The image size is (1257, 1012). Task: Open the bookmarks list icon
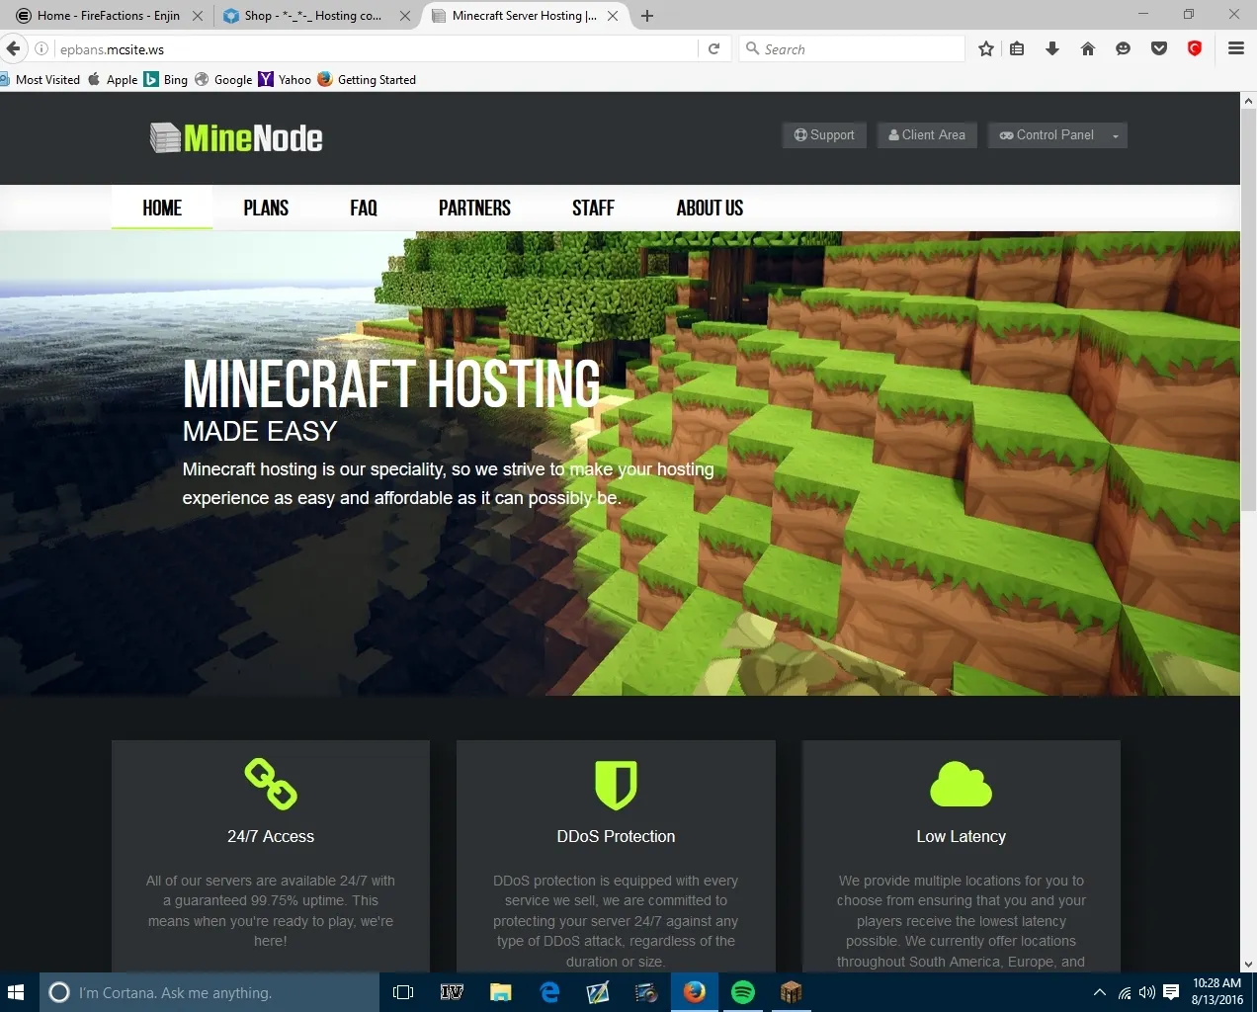pos(1017,48)
